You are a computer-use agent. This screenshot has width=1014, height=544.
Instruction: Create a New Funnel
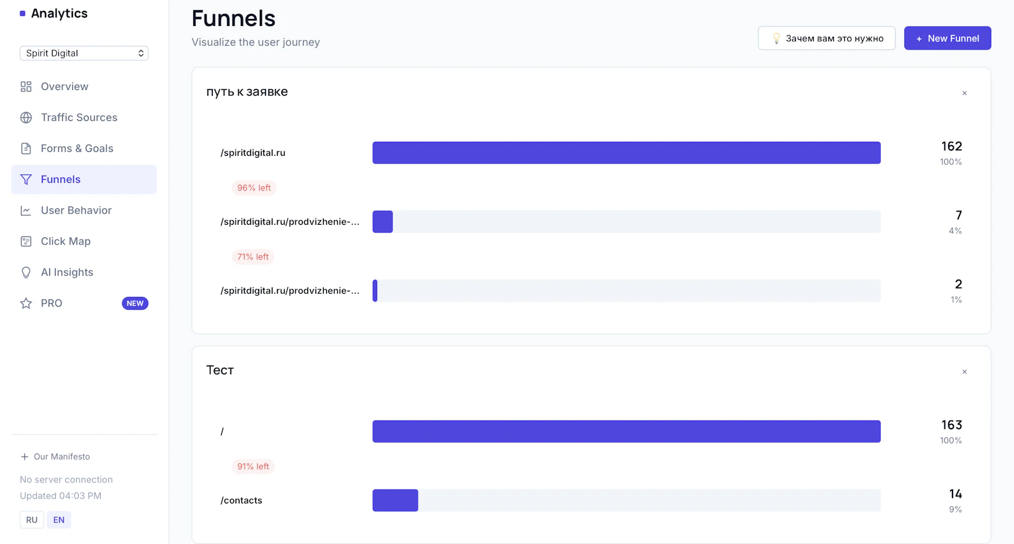[947, 39]
